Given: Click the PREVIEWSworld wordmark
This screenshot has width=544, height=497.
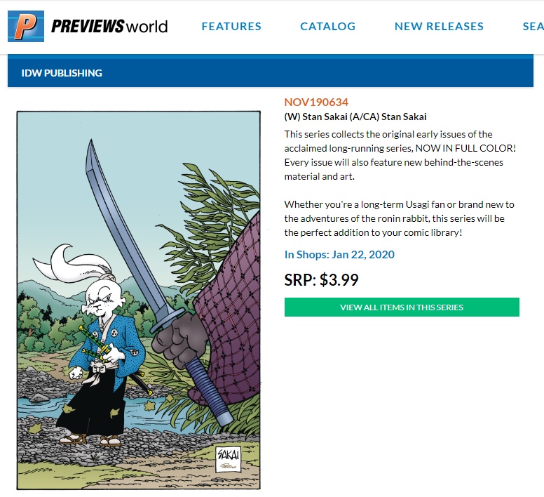Looking at the screenshot, I should pyautogui.click(x=109, y=26).
